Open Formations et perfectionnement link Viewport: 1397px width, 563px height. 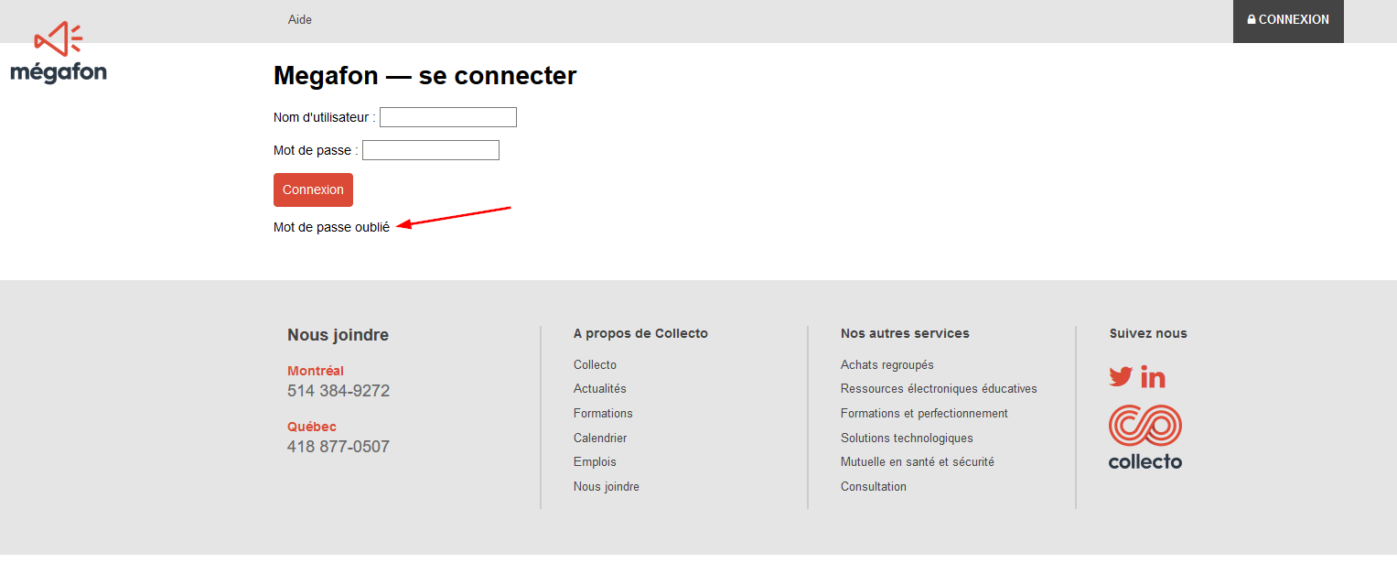(x=924, y=414)
